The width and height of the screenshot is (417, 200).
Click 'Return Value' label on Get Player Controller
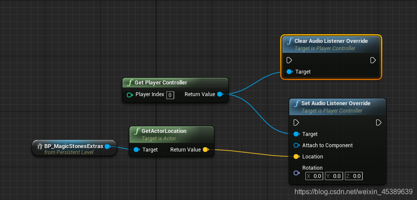200,94
